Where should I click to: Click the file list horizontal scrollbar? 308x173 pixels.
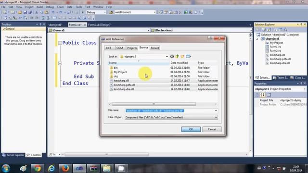154,104
